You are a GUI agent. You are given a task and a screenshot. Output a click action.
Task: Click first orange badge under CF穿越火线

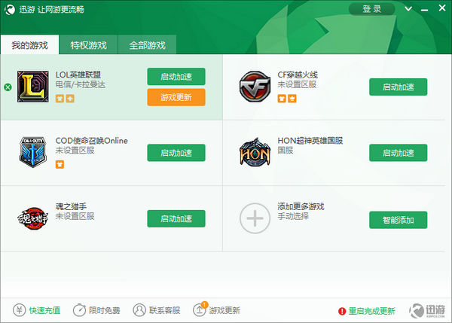point(282,99)
